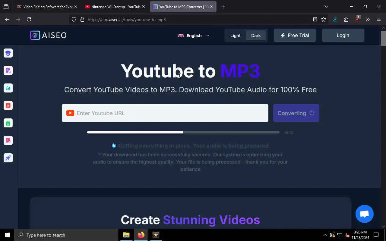
Task: Open the starred video app in taskbar
Action: tap(156, 235)
